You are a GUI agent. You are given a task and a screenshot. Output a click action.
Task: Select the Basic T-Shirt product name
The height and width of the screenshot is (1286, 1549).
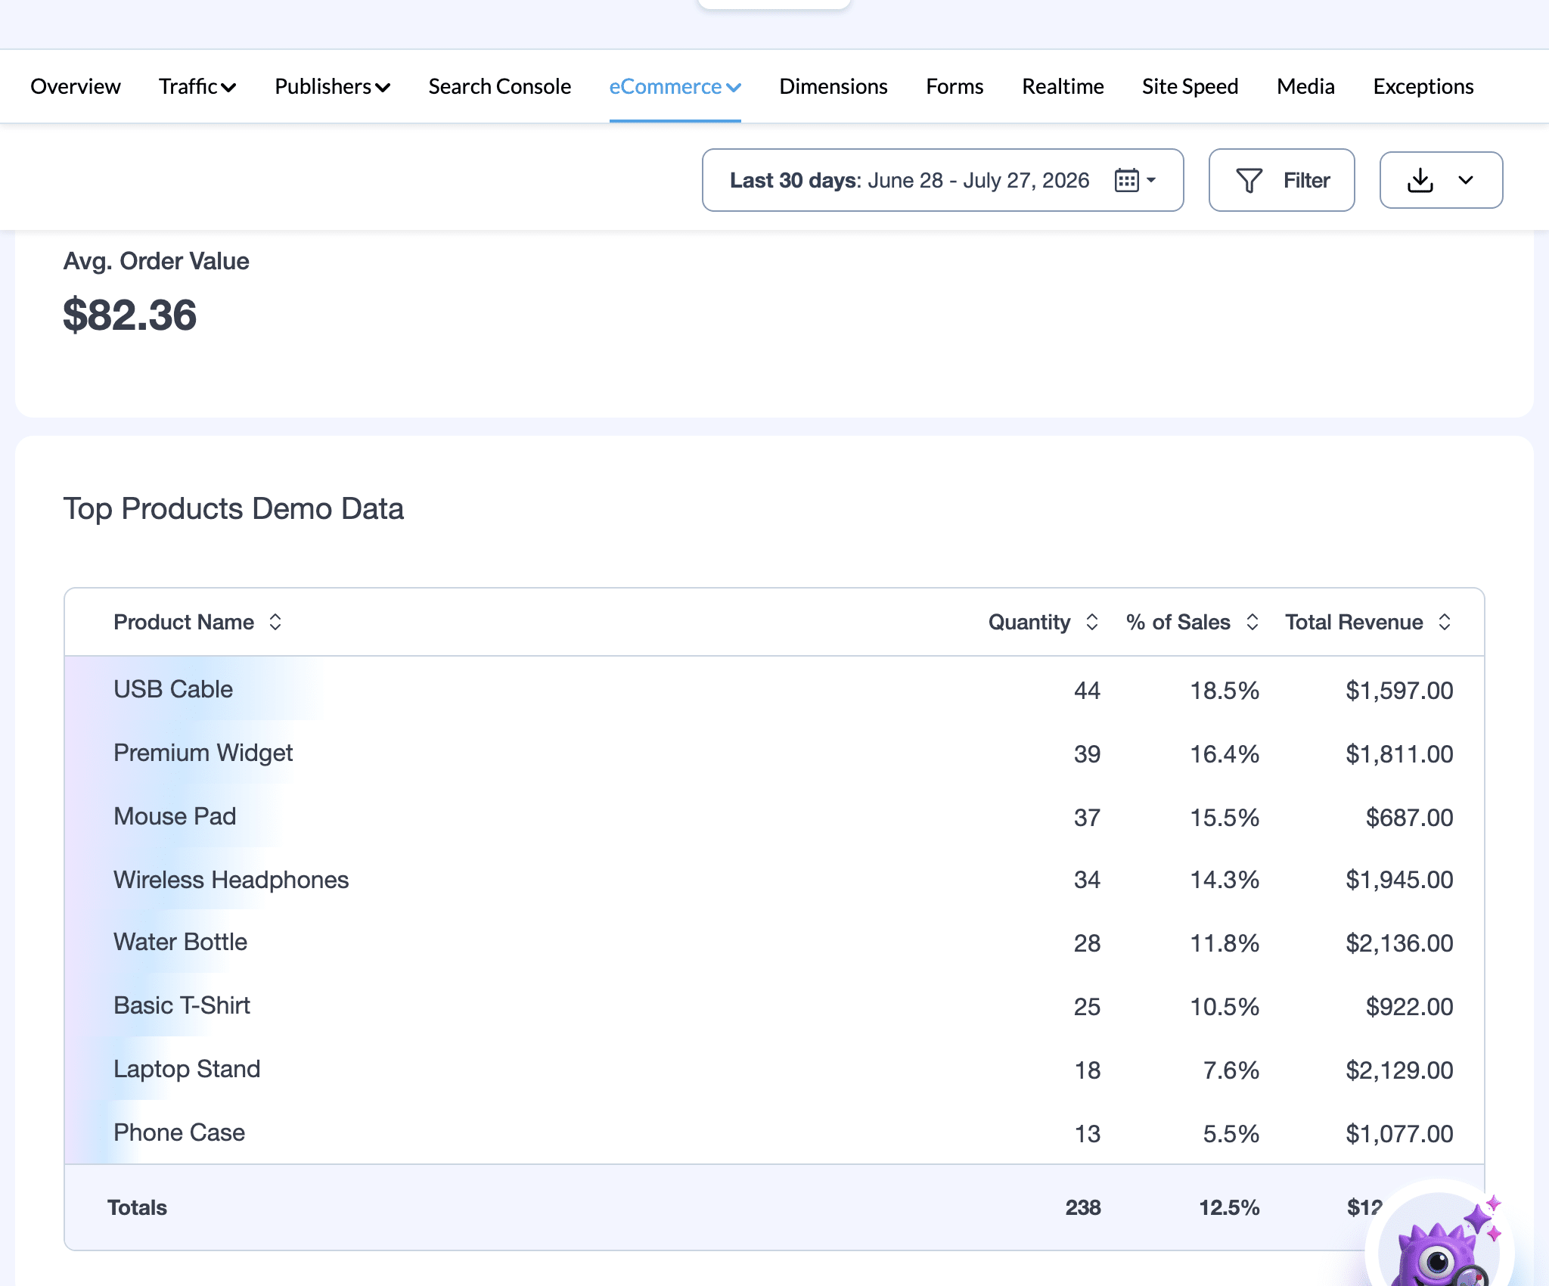(x=182, y=1005)
